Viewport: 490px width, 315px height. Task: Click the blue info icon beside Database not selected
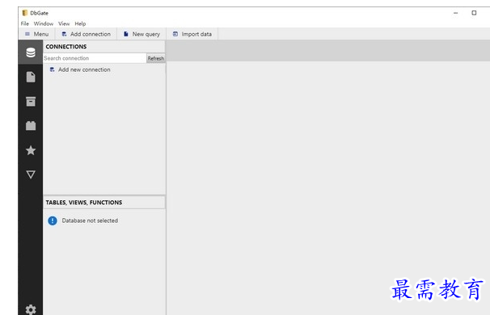click(x=53, y=220)
